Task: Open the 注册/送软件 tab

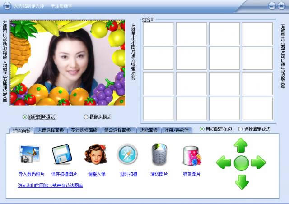Action: pyautogui.click(x=177, y=130)
